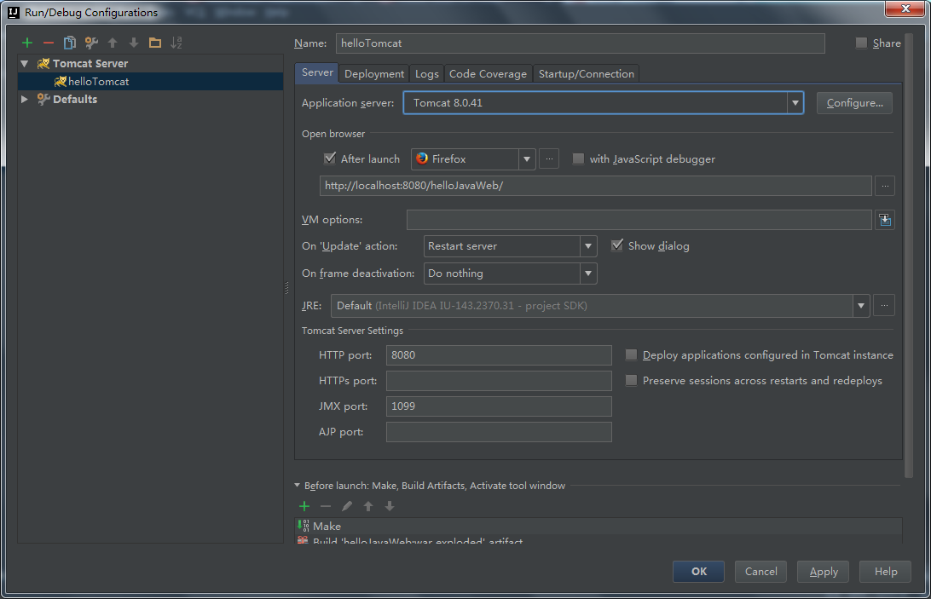Expand the Defaults tree node
Viewport: 931px width, 599px height.
[x=25, y=99]
